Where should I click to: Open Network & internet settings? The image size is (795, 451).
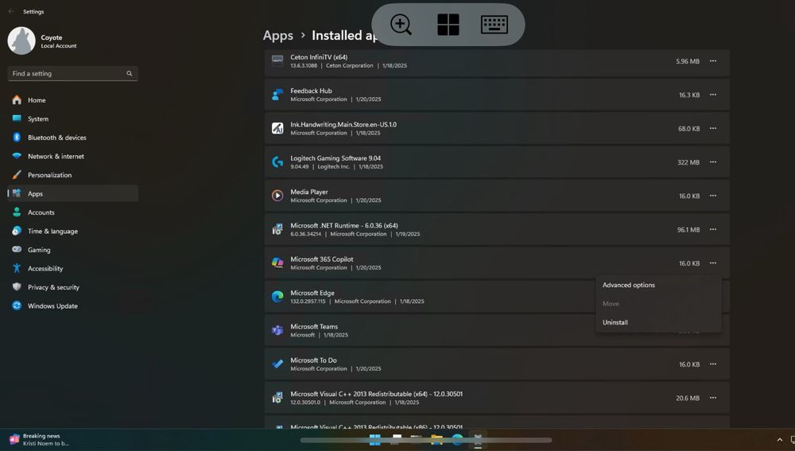(x=72, y=156)
